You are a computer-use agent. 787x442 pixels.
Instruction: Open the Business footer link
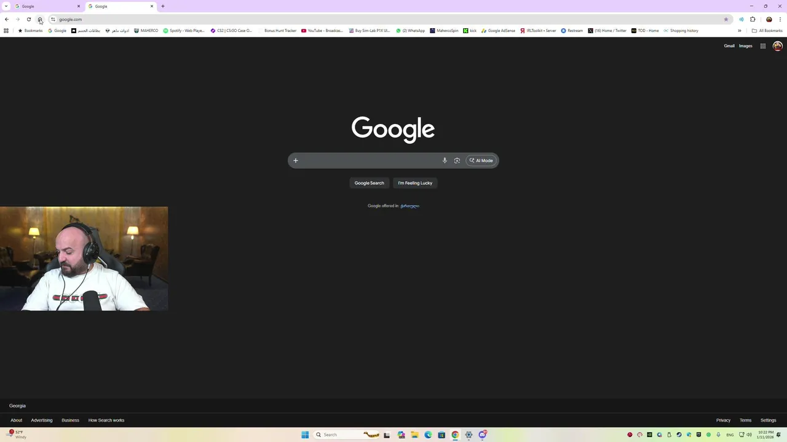(70, 421)
